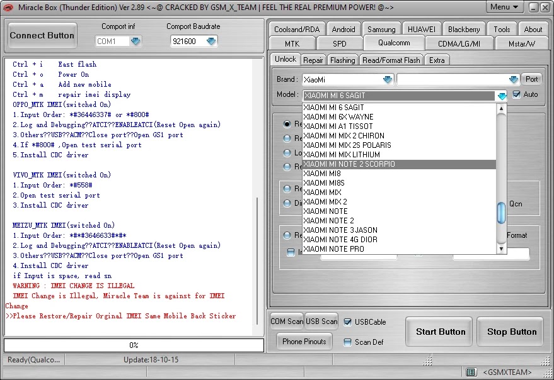Image resolution: width=554 pixels, height=380 pixels.
Task: Switch to the Repair sub-tab
Action: click(x=313, y=60)
